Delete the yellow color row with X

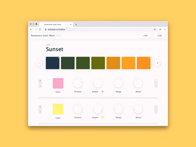click(40, 106)
